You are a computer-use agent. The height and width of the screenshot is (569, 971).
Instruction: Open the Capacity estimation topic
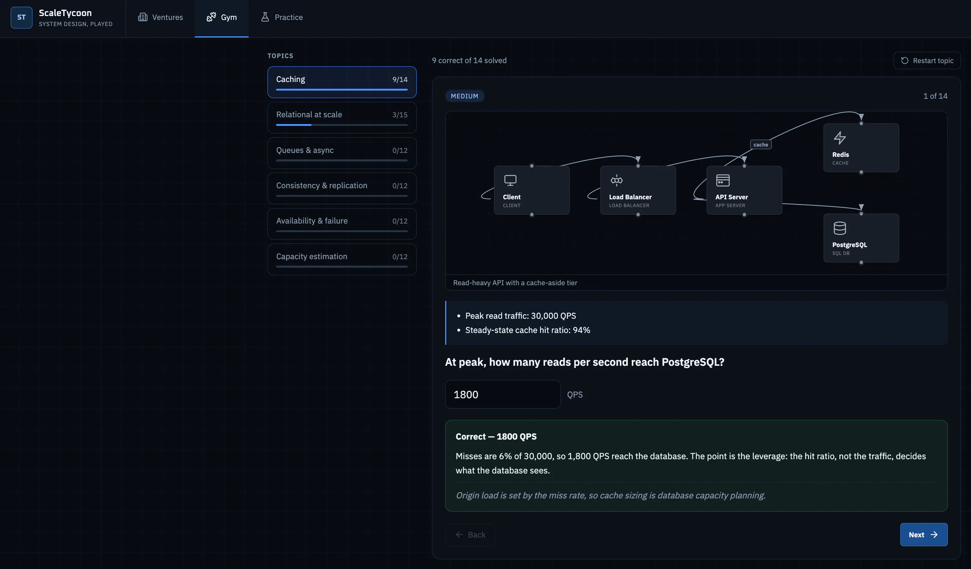342,259
